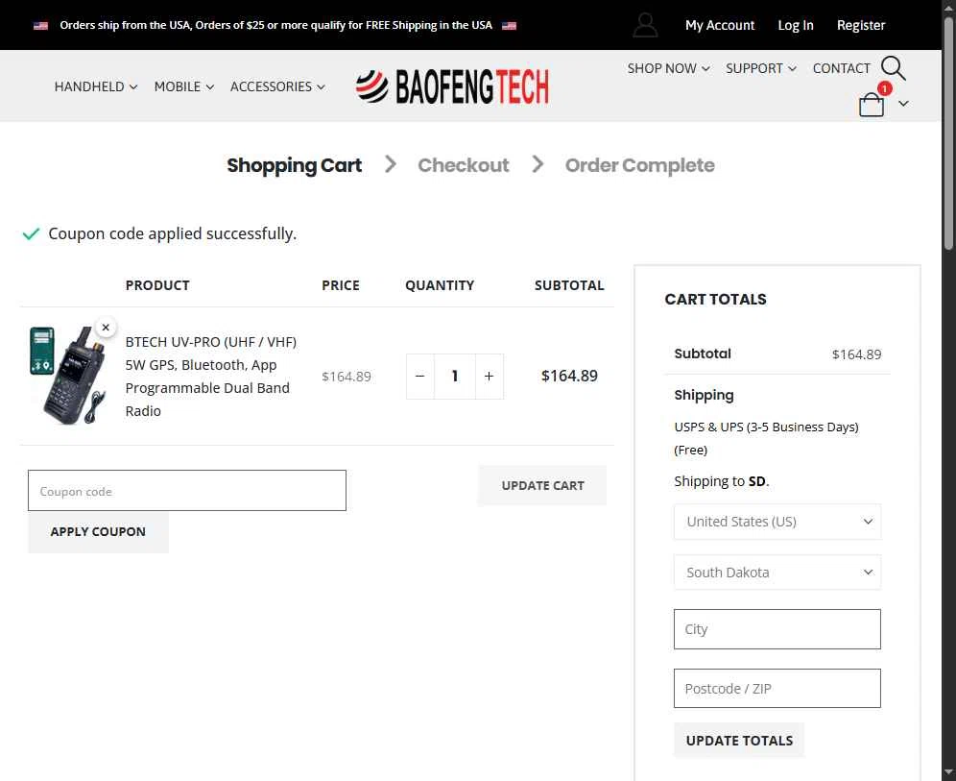Expand the cart dropdown chevron
The width and height of the screenshot is (956, 781).
click(903, 104)
